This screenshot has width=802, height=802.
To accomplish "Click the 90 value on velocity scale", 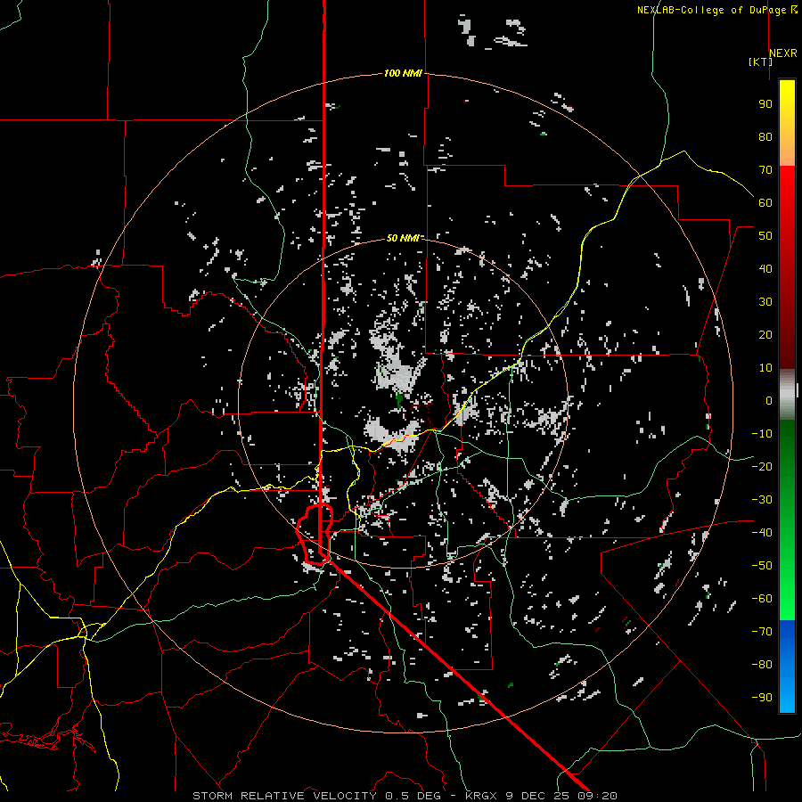I will (x=765, y=104).
